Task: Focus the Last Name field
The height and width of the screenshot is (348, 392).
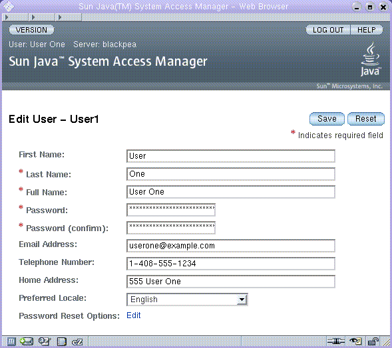Action: click(x=231, y=174)
